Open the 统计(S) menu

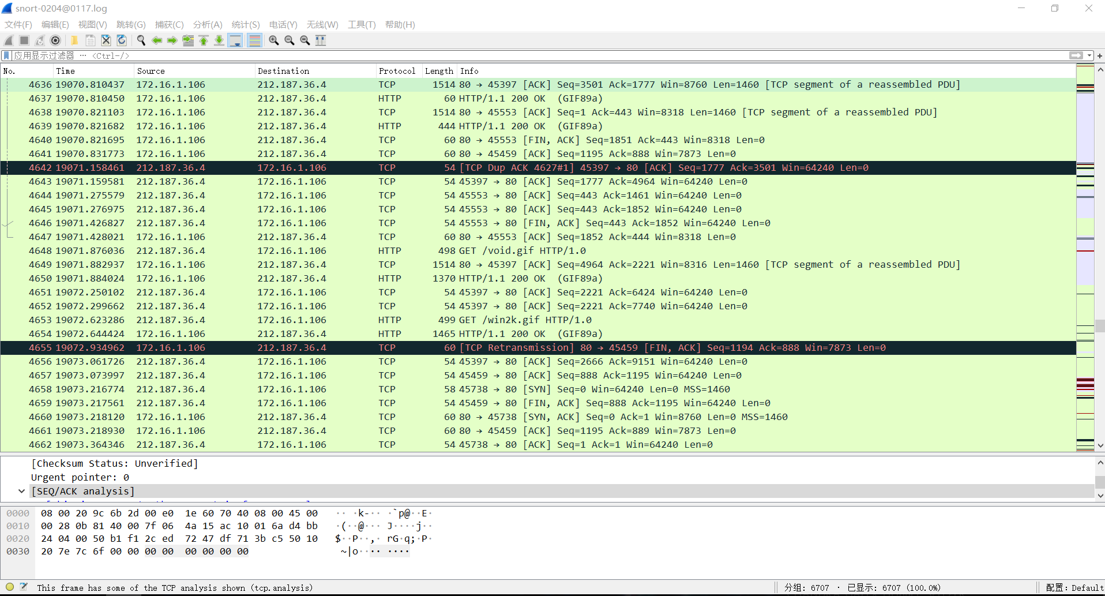(246, 25)
